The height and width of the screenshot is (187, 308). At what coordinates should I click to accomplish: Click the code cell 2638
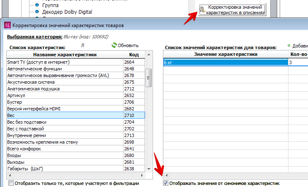134,169
